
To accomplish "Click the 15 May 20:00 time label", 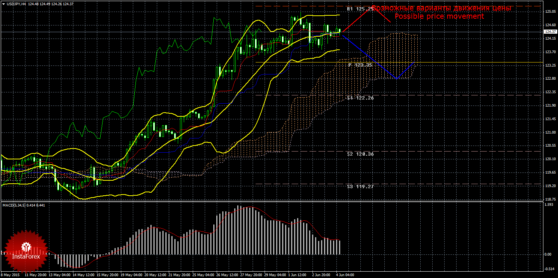I will 107,275.
